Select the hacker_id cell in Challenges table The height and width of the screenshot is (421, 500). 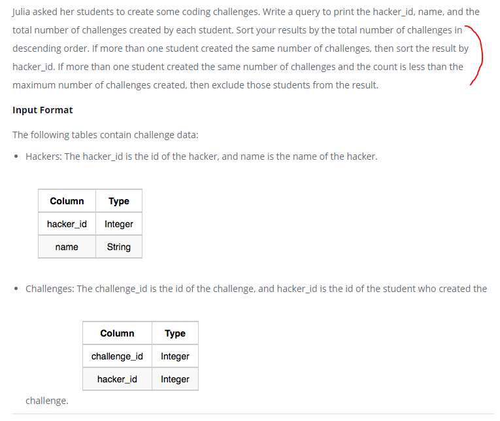[118, 379]
